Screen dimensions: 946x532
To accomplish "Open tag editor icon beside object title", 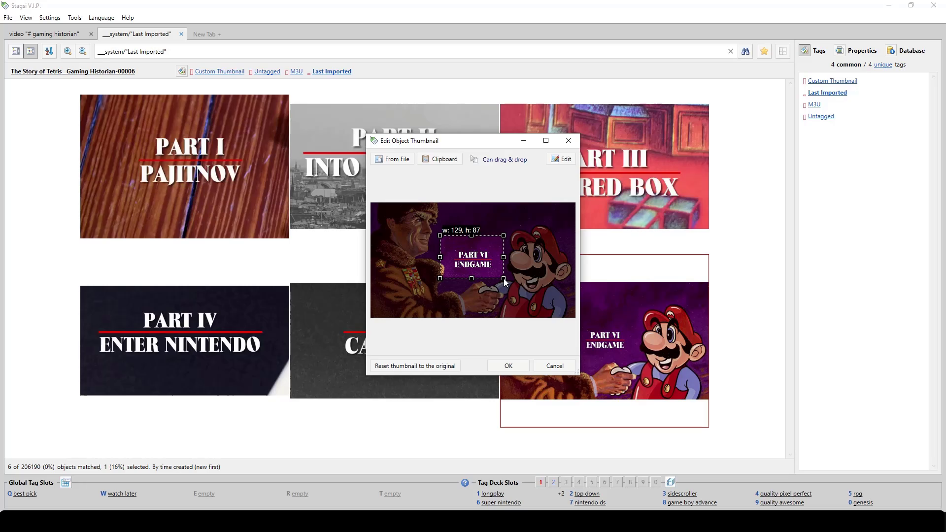I will click(182, 71).
